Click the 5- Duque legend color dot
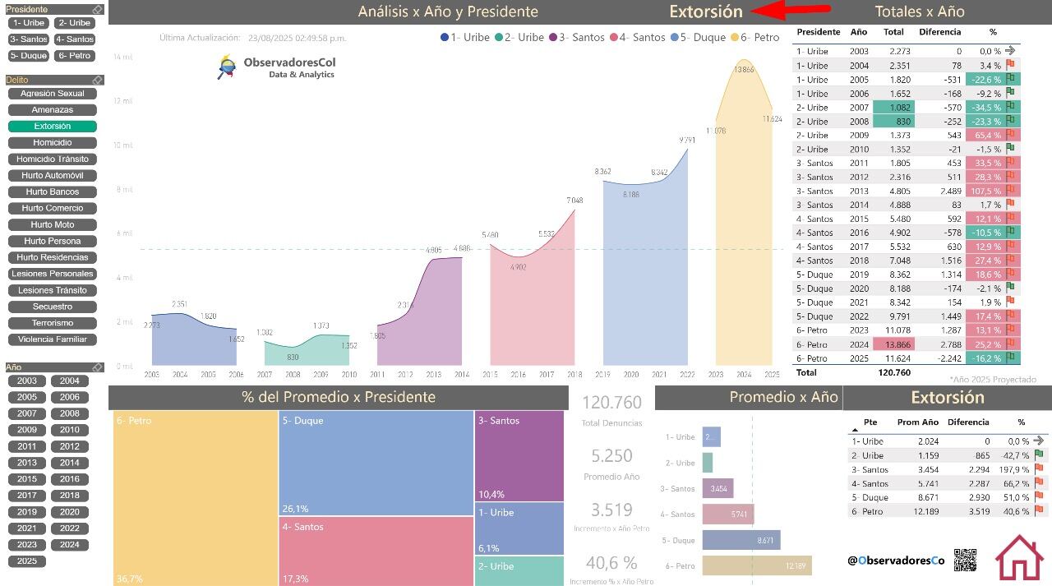The width and height of the screenshot is (1052, 586). click(x=675, y=38)
